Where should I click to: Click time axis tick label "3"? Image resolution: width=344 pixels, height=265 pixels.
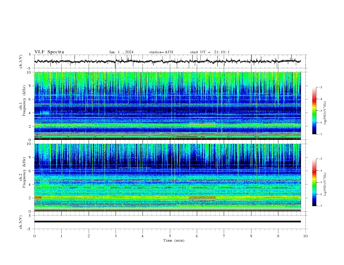116,236
